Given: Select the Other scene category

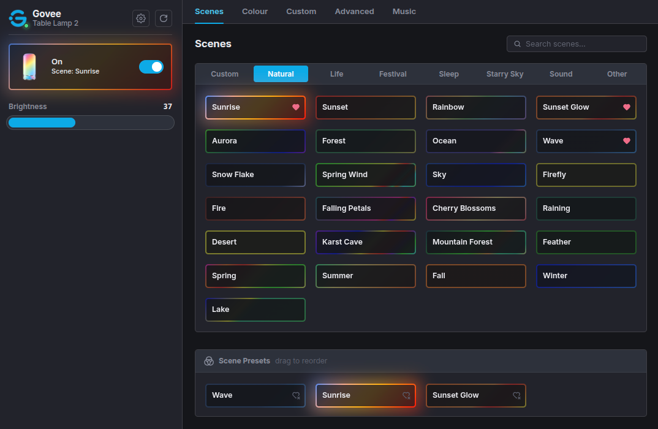Looking at the screenshot, I should coord(617,74).
